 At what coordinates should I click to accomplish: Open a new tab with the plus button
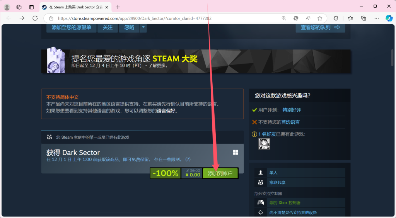pyautogui.click(x=118, y=7)
